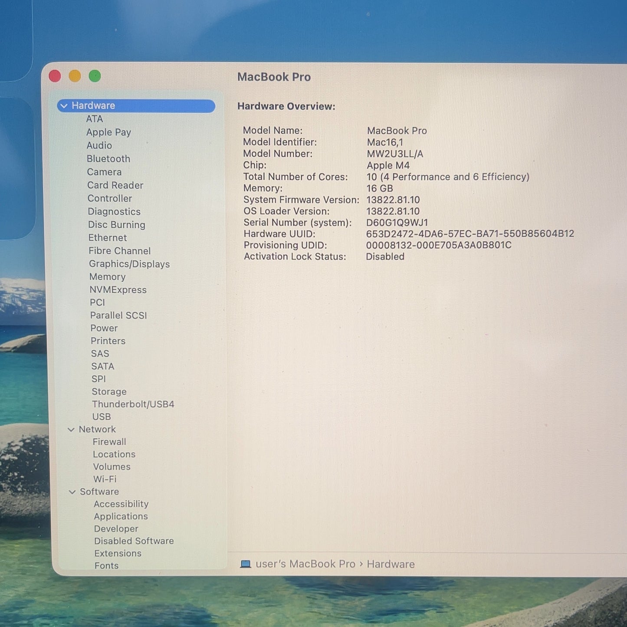The height and width of the screenshot is (627, 627).
Task: Select ATA in the sidebar
Action: (95, 119)
